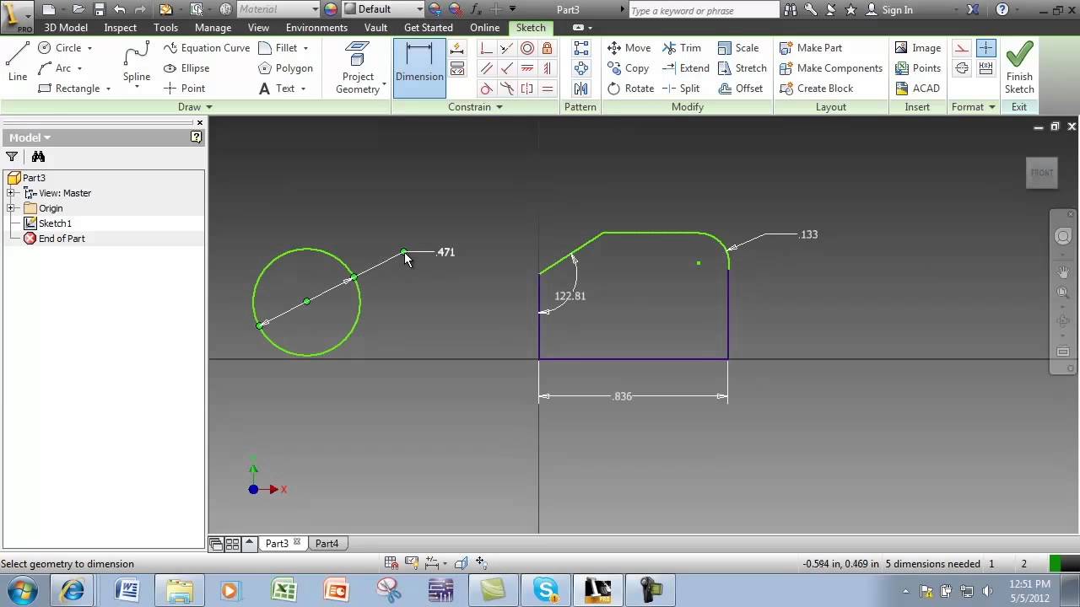This screenshot has height=607, width=1080.
Task: Switch to the 3D Model tab
Action: pos(66,28)
